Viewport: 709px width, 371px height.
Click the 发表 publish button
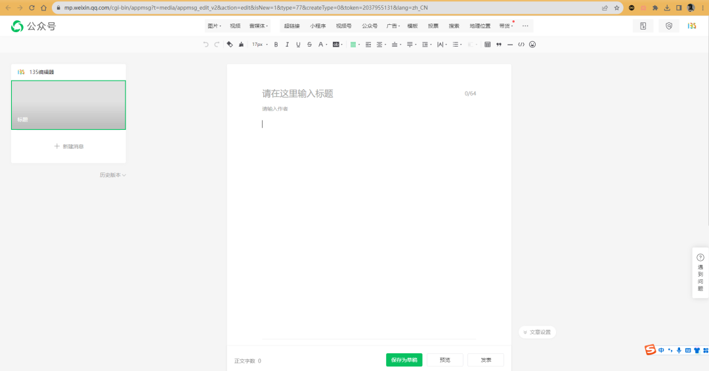coord(486,360)
